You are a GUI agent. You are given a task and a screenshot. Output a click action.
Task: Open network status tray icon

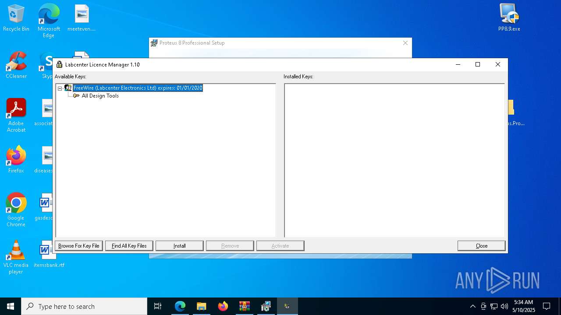[x=494, y=306]
